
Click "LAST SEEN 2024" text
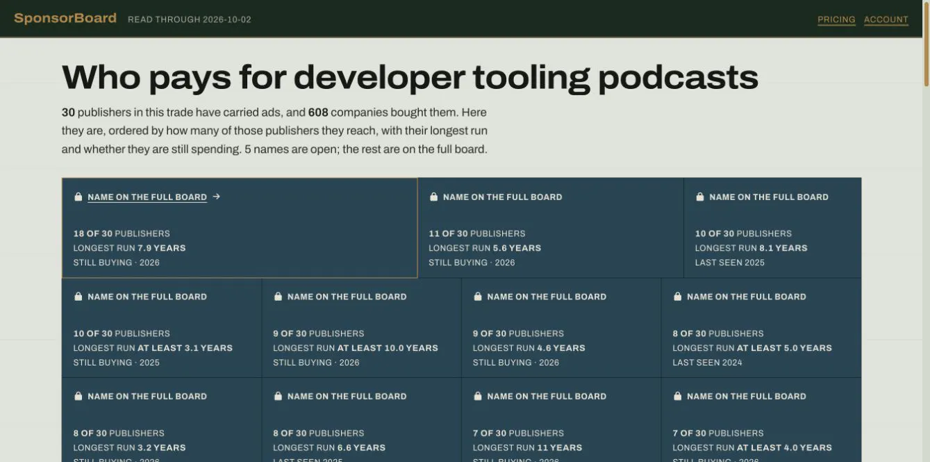point(707,363)
